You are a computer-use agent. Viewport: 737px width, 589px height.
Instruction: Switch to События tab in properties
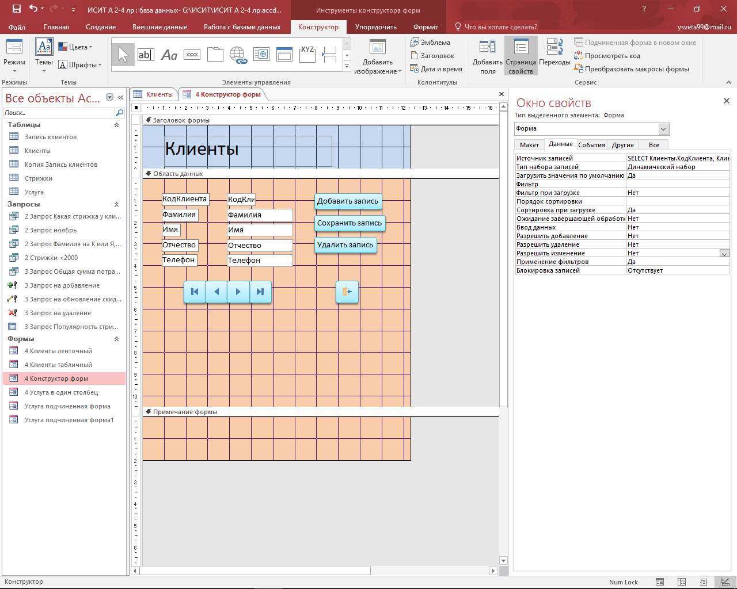(591, 145)
